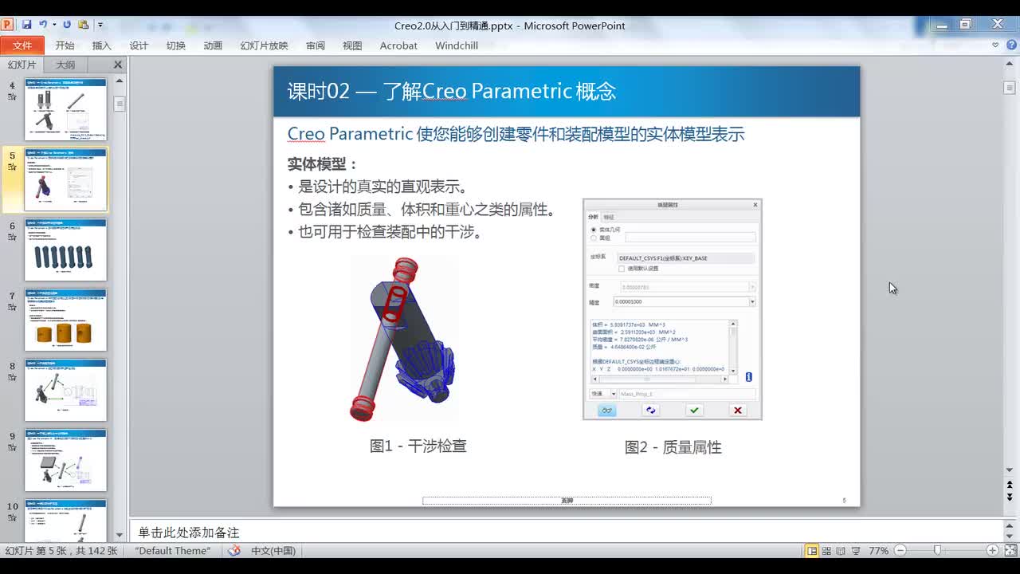The height and width of the screenshot is (574, 1020).
Task: Open the 幻灯片放映 ribbon tab
Action: (264, 45)
